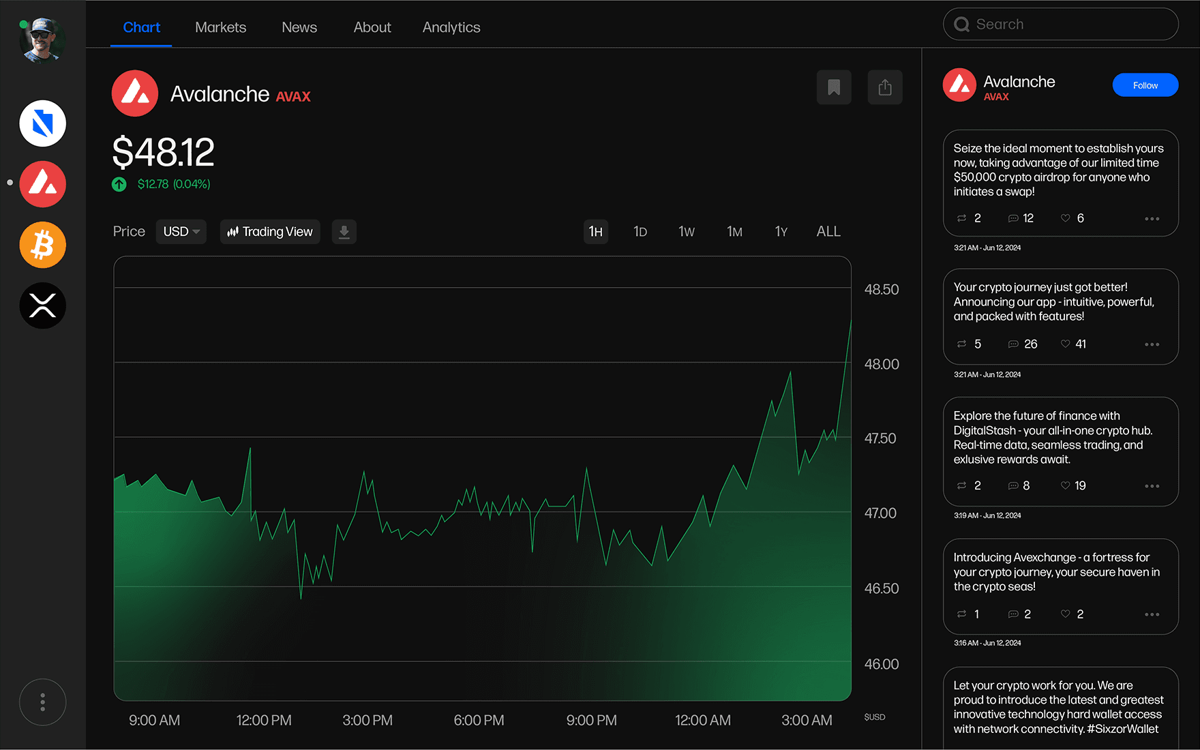Select the 1H time range

[x=596, y=232]
